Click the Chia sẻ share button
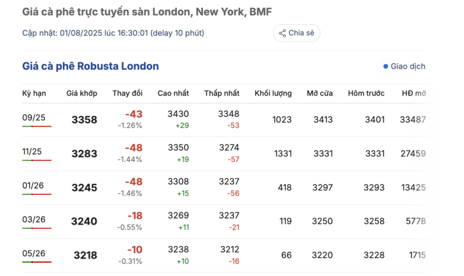The image size is (464, 276). [x=296, y=33]
